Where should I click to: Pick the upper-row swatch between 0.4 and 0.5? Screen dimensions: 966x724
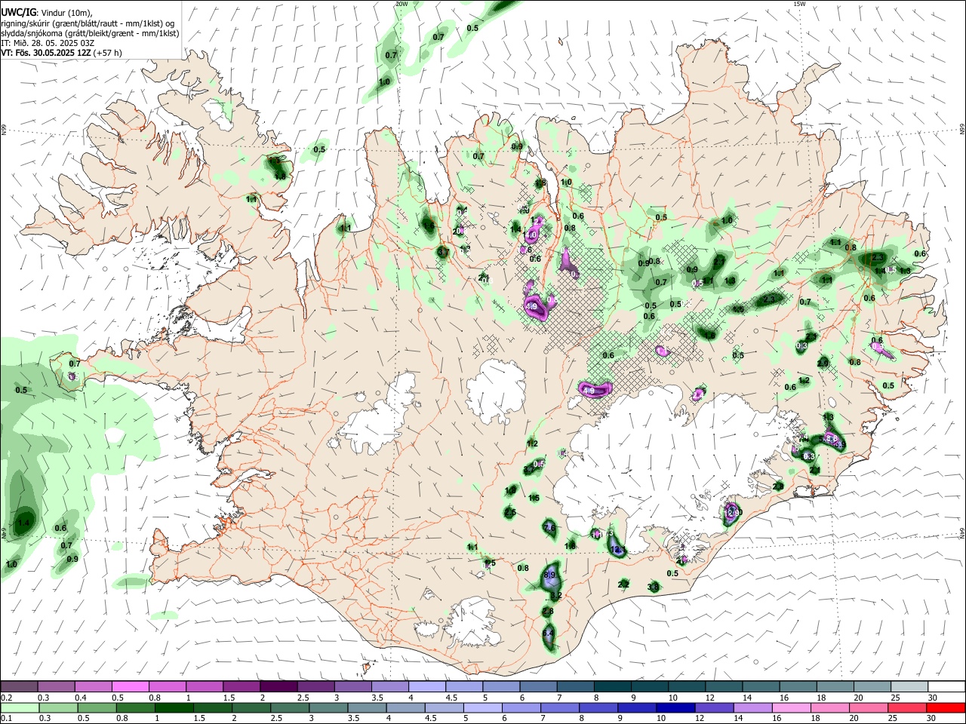pyautogui.click(x=93, y=686)
